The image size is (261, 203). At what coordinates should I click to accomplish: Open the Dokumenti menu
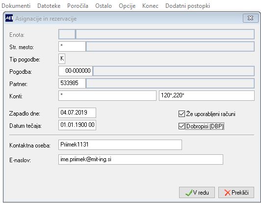pyautogui.click(x=16, y=6)
